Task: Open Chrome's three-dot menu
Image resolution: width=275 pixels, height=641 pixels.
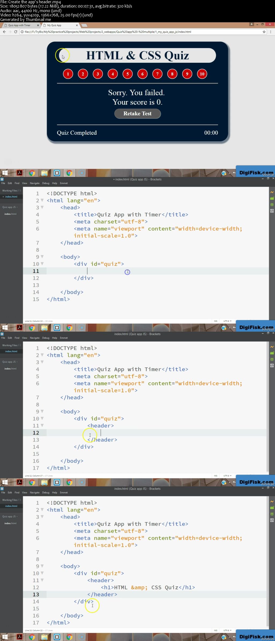Action: coord(271,32)
